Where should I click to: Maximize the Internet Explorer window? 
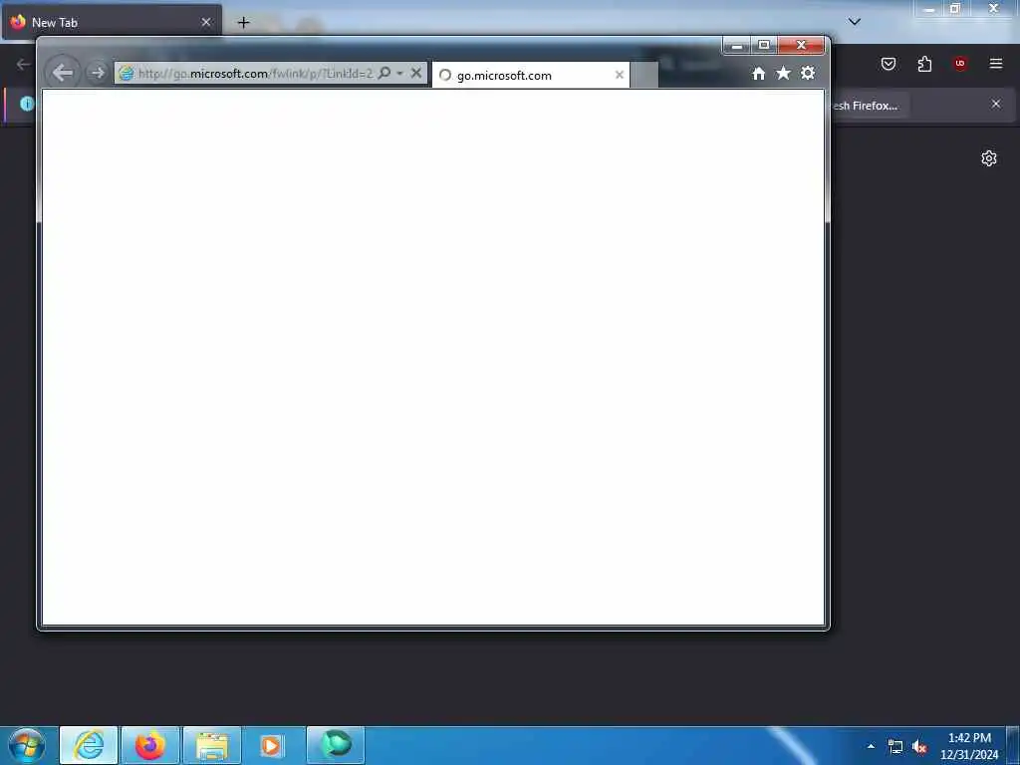(x=764, y=45)
